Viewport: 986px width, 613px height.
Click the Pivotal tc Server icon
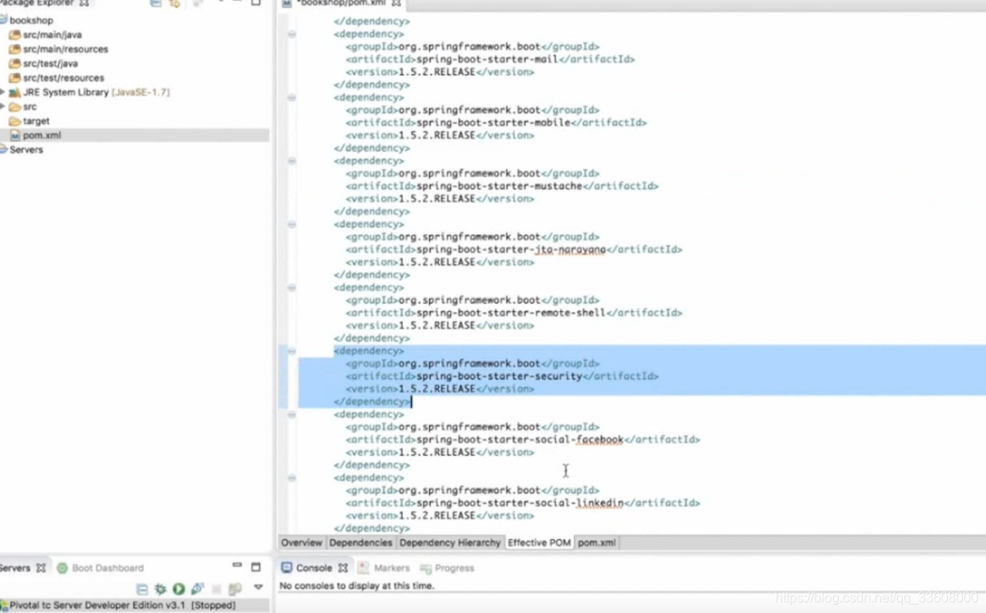click(x=4, y=605)
